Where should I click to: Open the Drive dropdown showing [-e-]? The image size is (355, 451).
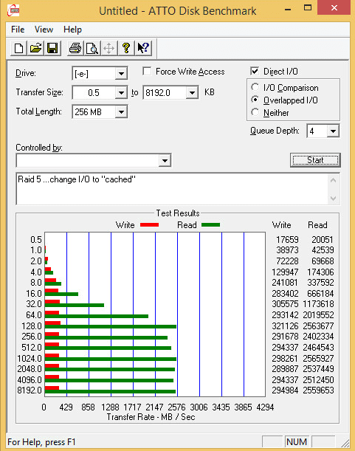pos(121,74)
